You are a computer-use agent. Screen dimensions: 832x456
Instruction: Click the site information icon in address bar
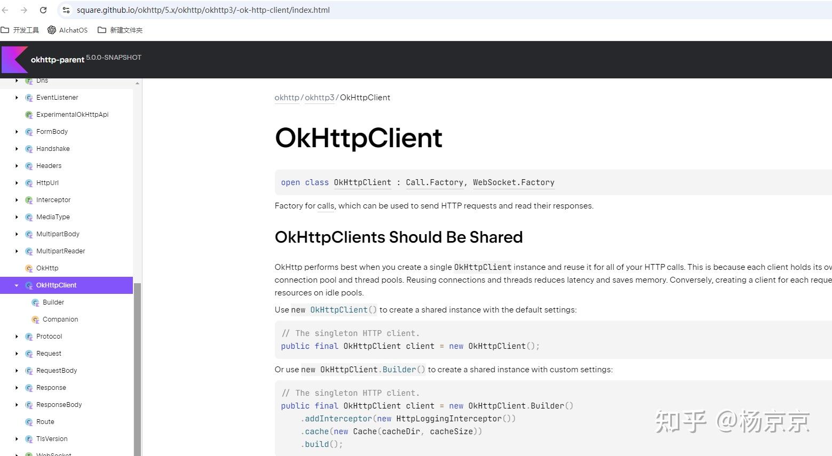[66, 10]
